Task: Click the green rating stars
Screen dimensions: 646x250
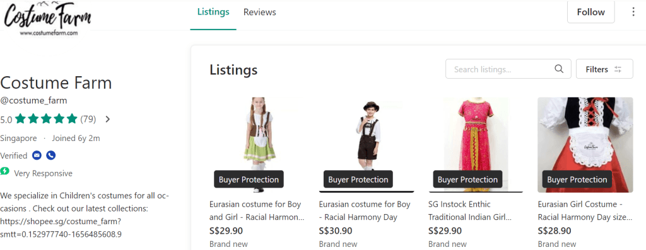Action: [x=46, y=119]
